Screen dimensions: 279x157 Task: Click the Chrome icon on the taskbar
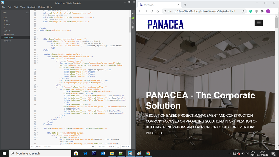click(148, 153)
